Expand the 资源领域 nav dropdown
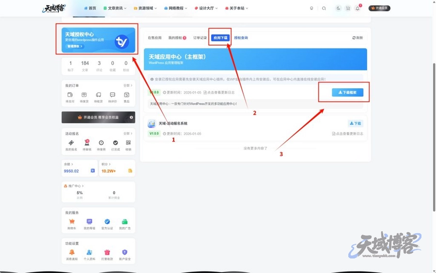The height and width of the screenshot is (273, 436). coord(145,8)
